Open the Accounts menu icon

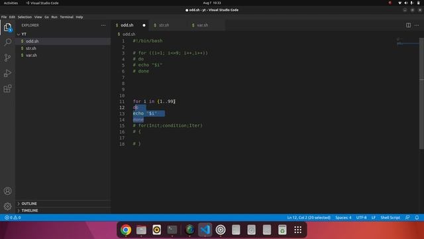[7, 191]
